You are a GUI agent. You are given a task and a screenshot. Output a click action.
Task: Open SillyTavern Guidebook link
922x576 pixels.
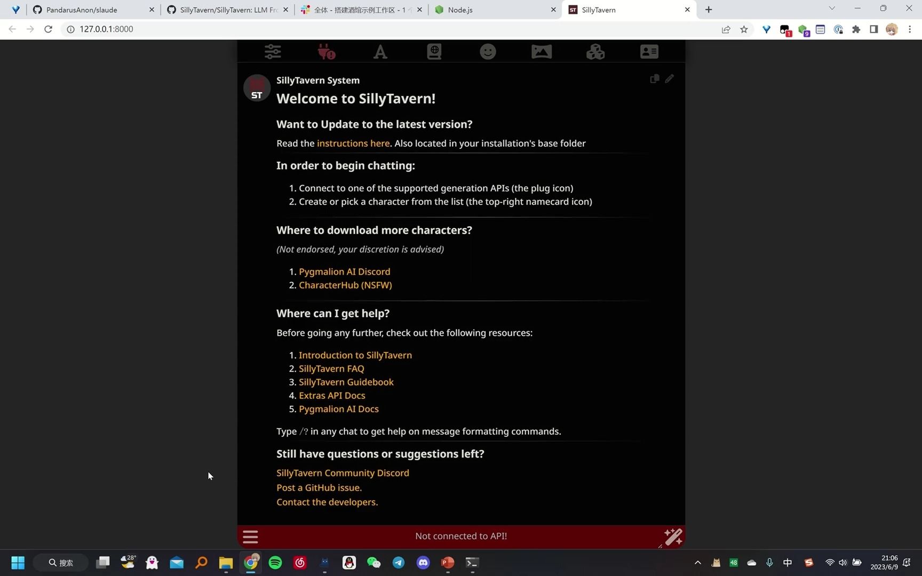coord(346,382)
